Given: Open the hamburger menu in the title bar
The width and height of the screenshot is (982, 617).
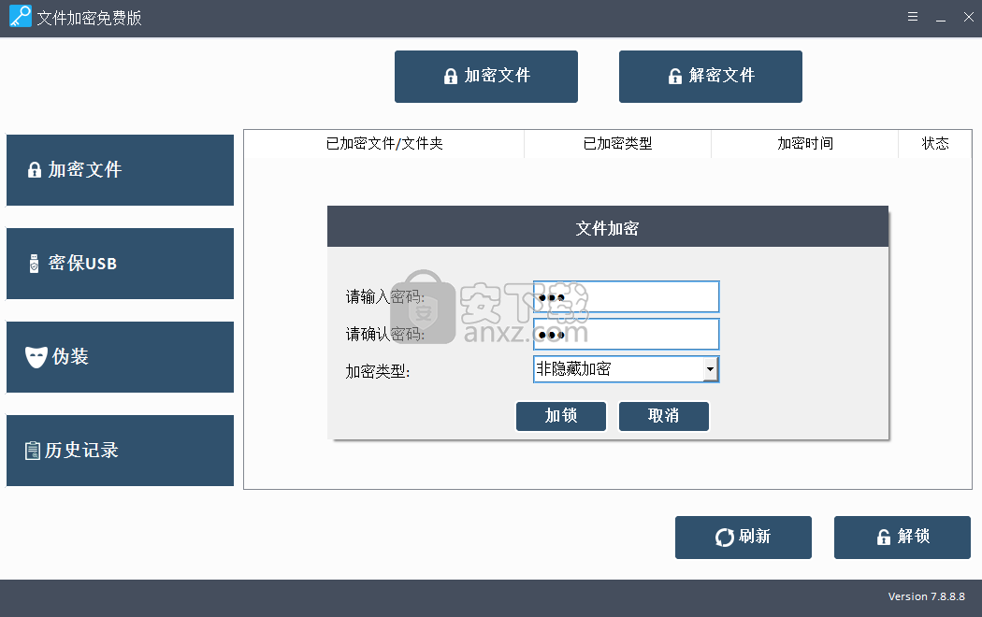Looking at the screenshot, I should click(x=912, y=16).
